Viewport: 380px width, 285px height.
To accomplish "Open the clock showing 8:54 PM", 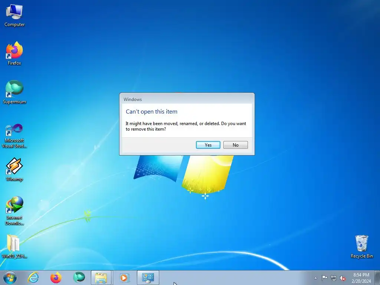I will 361,278.
